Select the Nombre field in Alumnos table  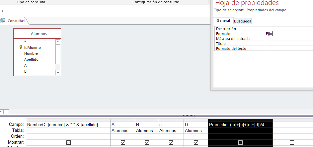tap(31, 54)
